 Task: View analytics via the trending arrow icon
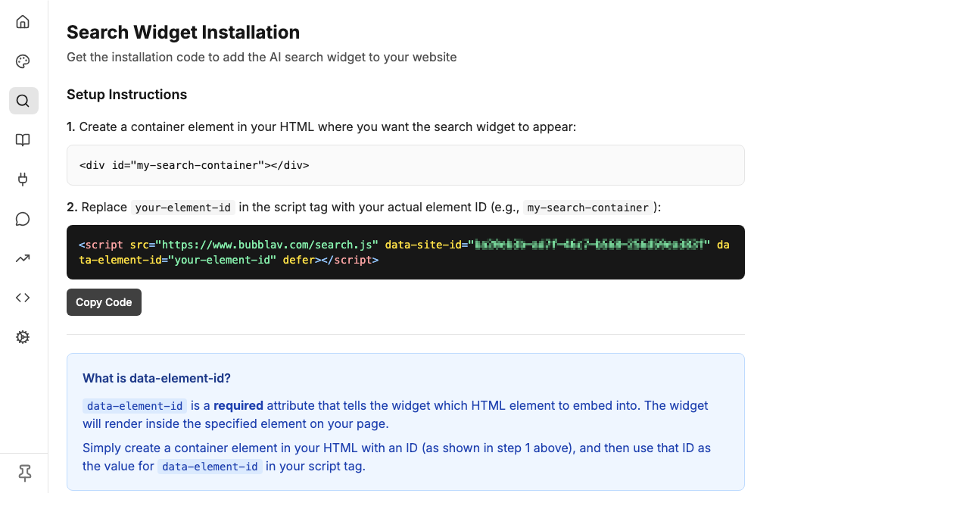(23, 258)
